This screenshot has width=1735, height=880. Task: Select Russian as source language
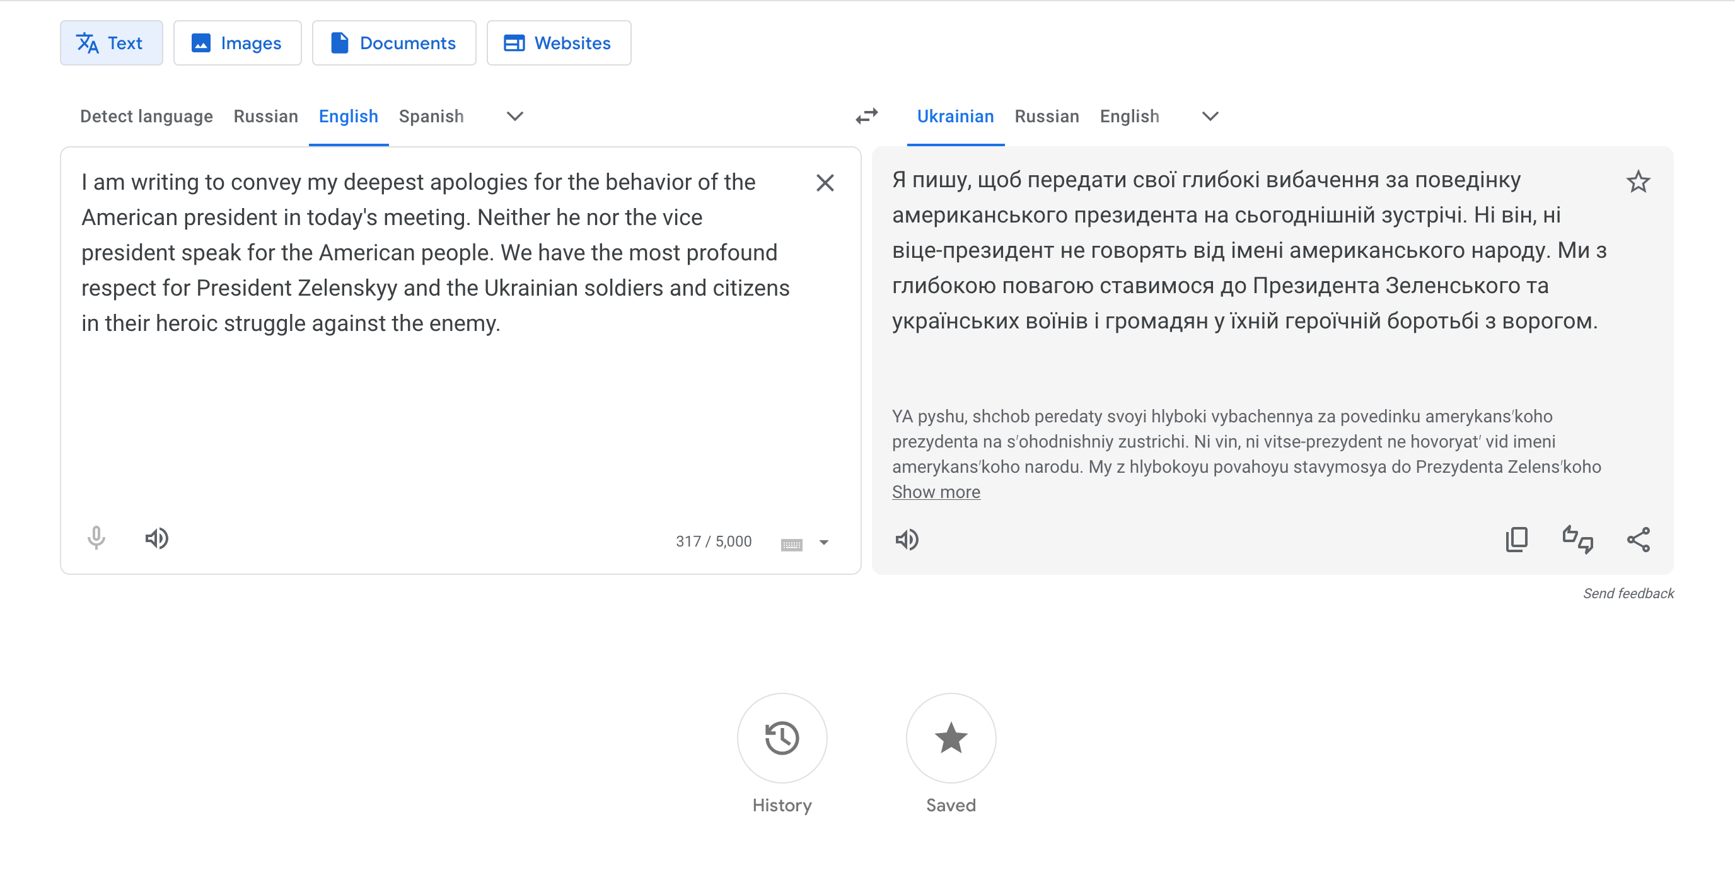265,117
